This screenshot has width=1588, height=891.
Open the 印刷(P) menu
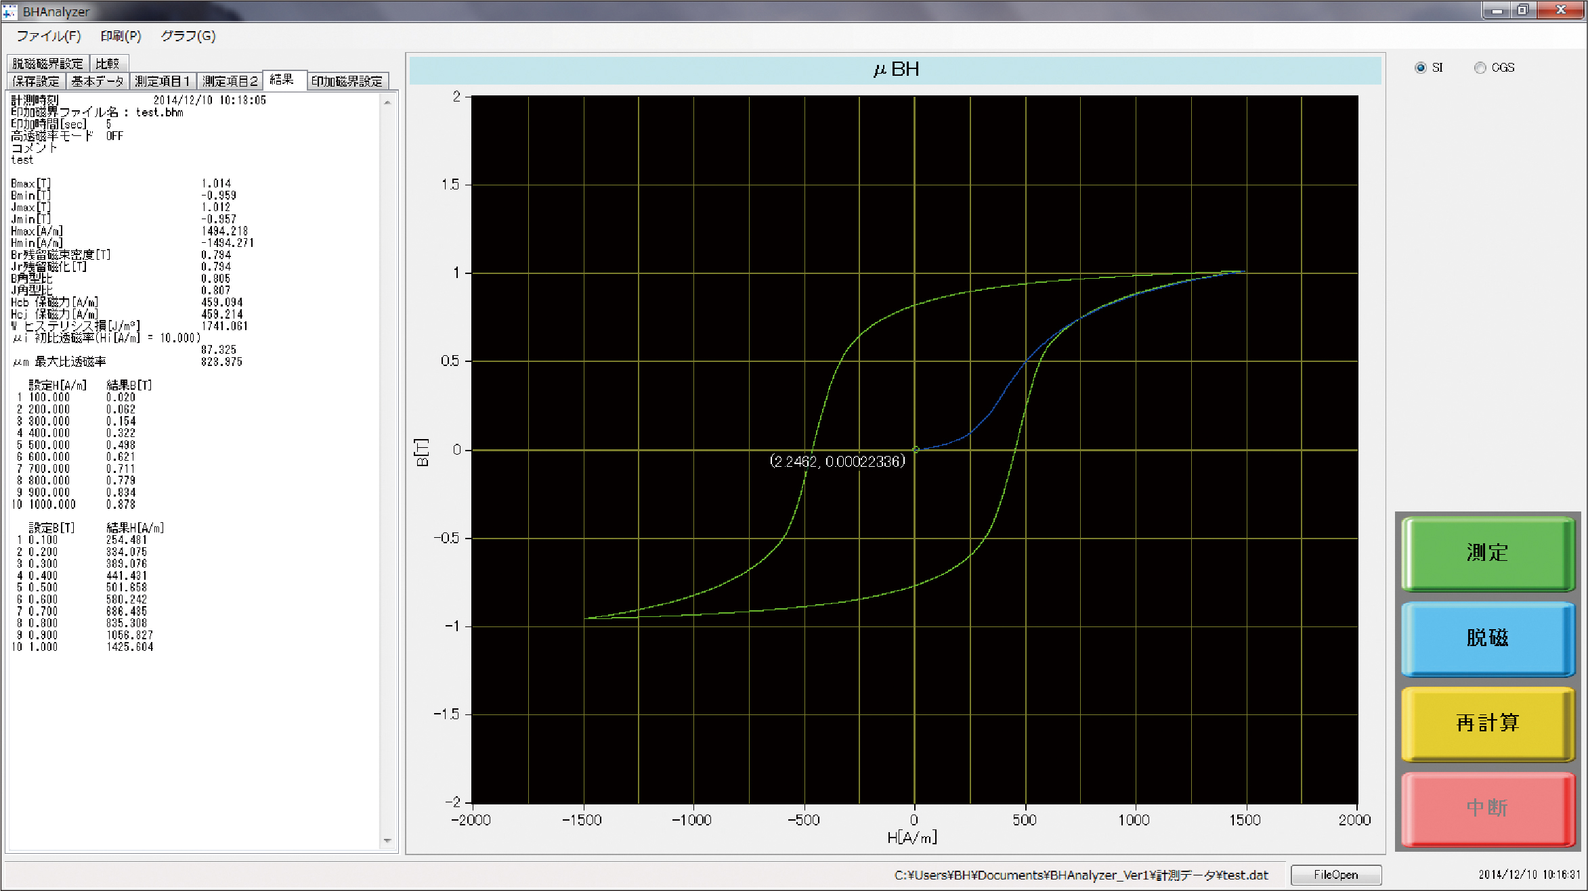121,36
